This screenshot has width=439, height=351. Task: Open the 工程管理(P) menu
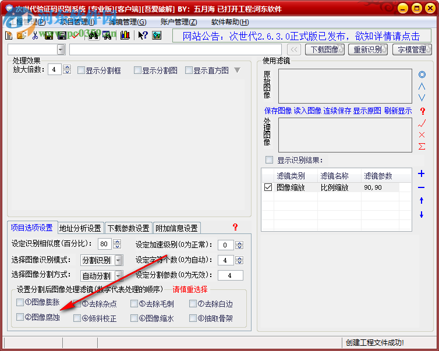(27, 22)
